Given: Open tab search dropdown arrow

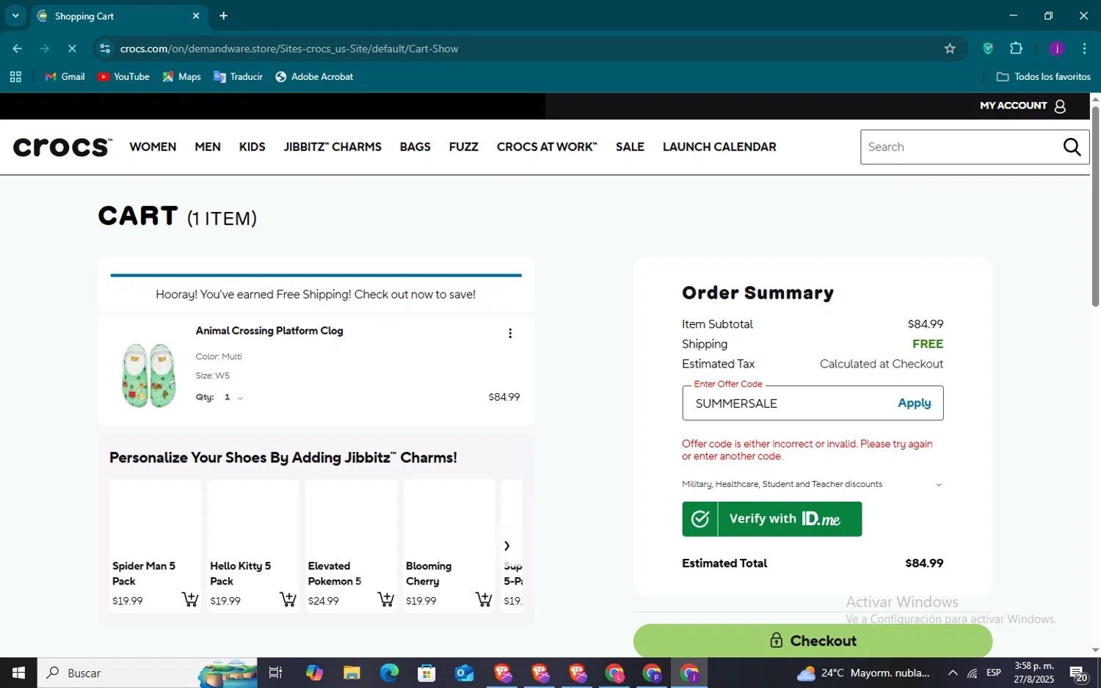Looking at the screenshot, I should click(x=15, y=15).
